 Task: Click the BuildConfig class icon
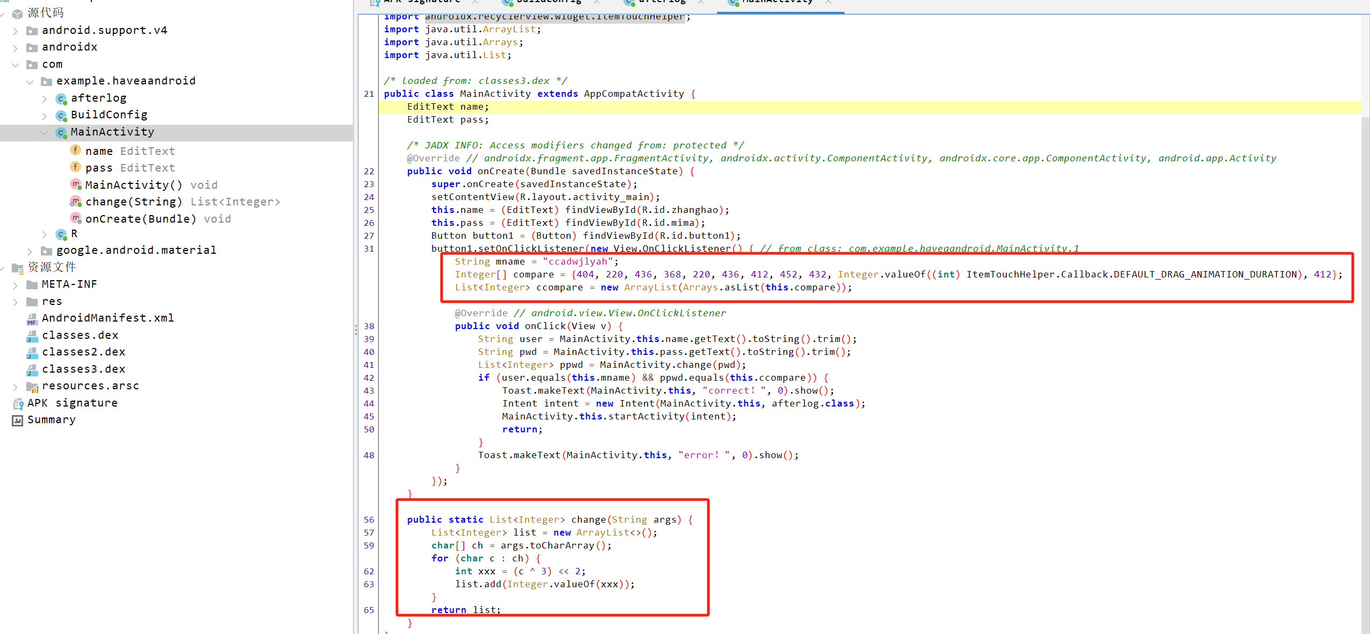pyautogui.click(x=61, y=116)
